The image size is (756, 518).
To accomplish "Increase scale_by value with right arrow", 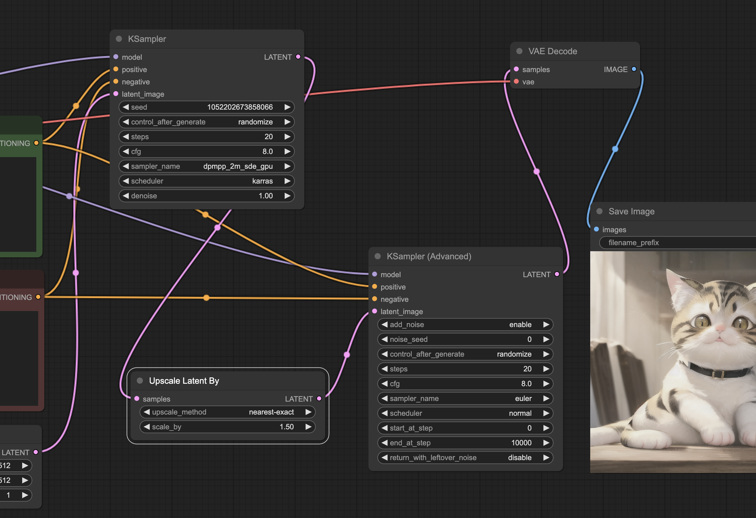I will [x=308, y=427].
